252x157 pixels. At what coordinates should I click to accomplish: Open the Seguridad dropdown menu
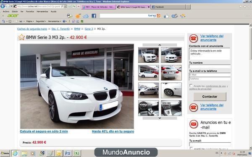point(41,21)
